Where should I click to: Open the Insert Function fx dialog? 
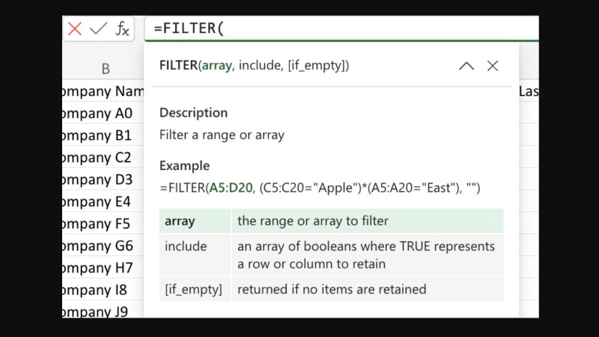(x=122, y=29)
